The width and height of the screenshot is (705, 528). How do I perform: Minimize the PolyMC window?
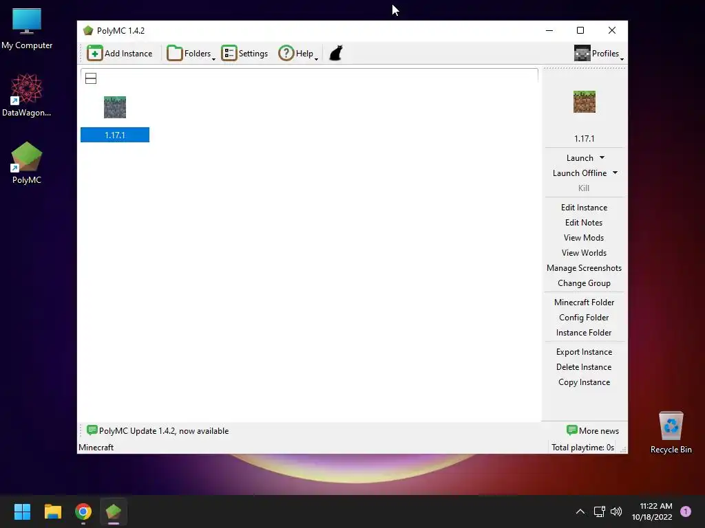[549, 30]
